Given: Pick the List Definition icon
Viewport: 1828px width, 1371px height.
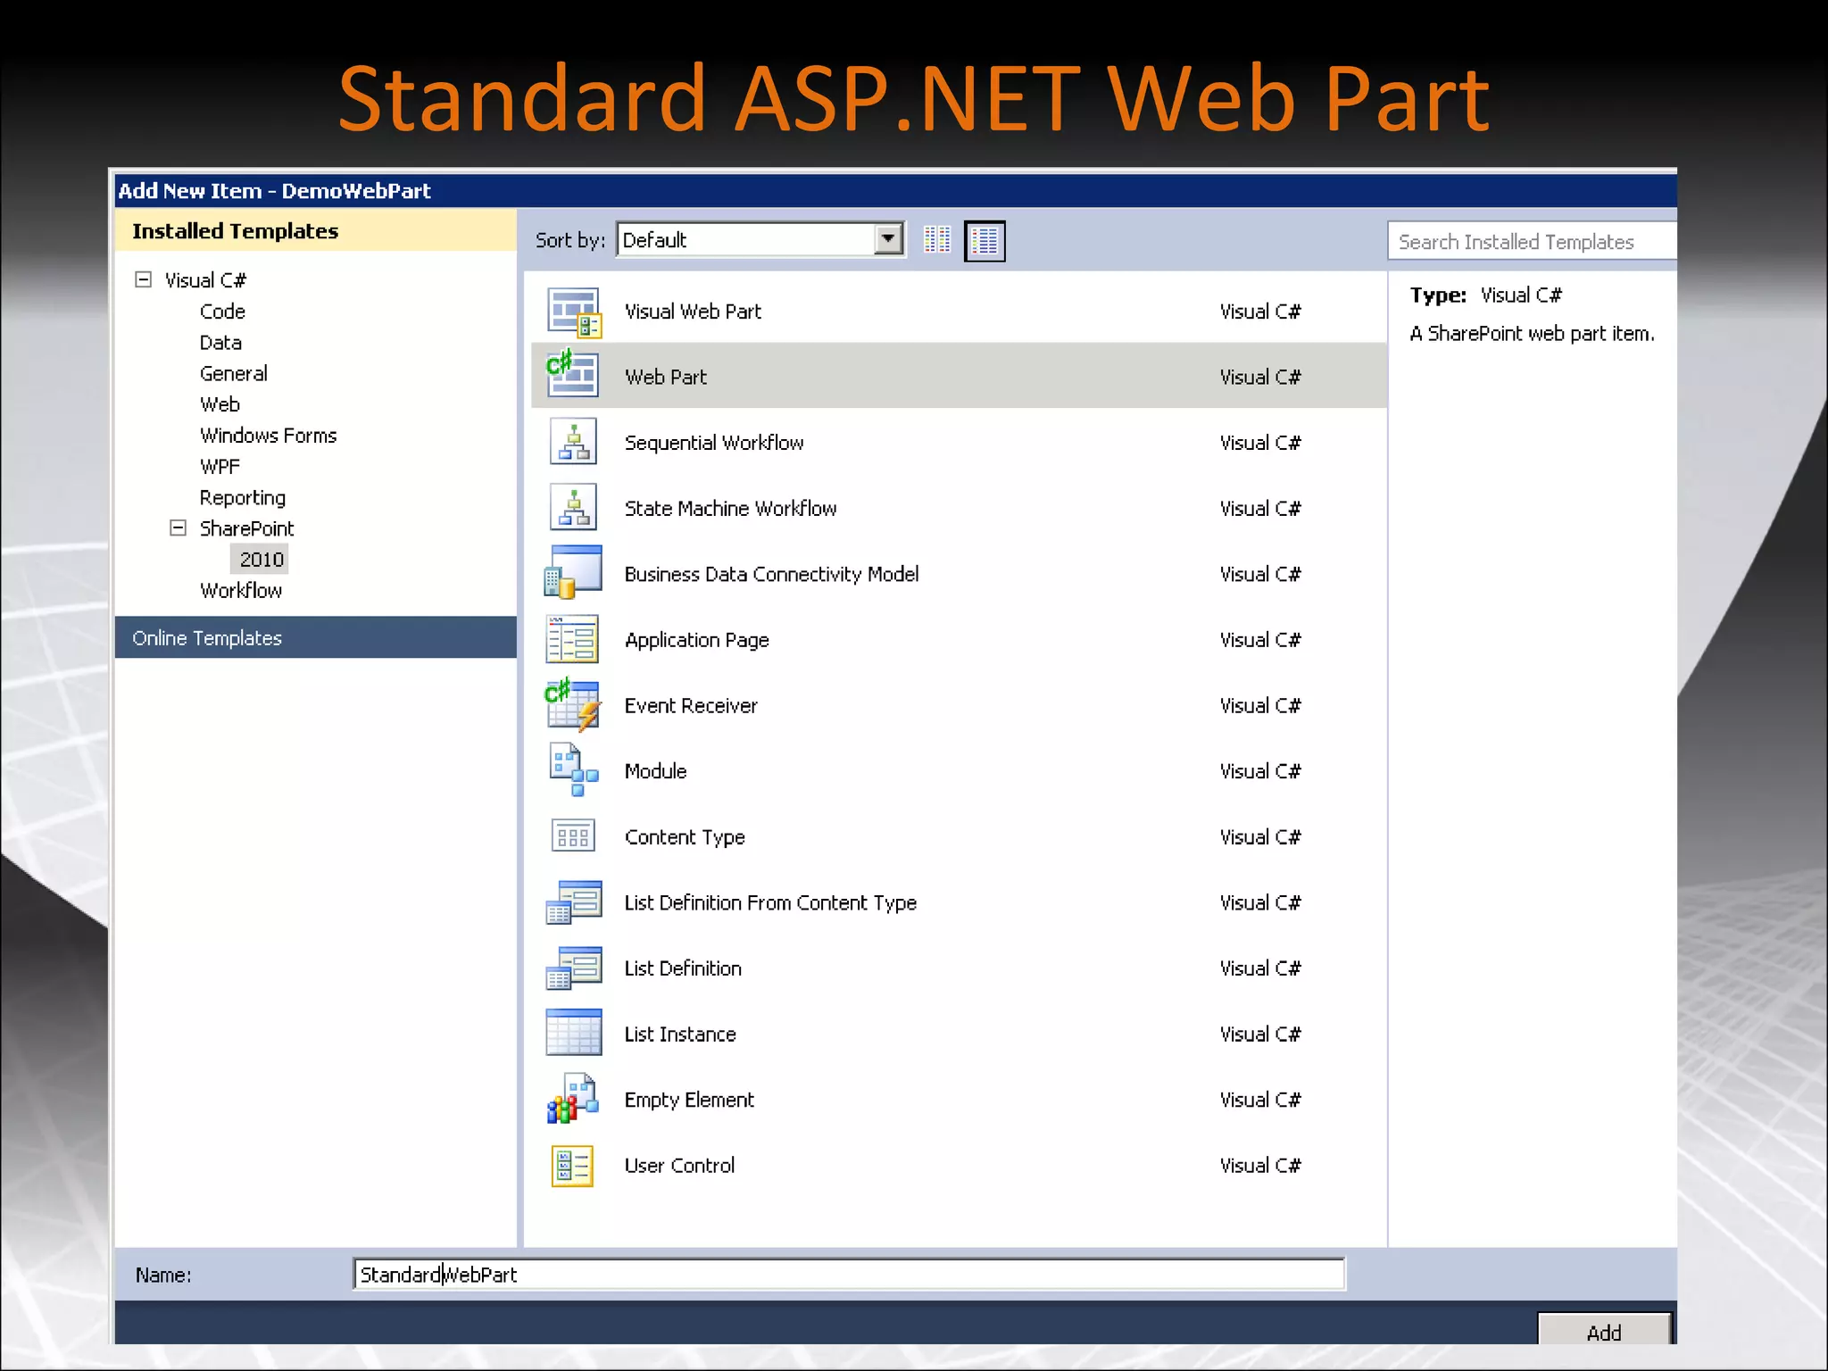Looking at the screenshot, I should [574, 968].
